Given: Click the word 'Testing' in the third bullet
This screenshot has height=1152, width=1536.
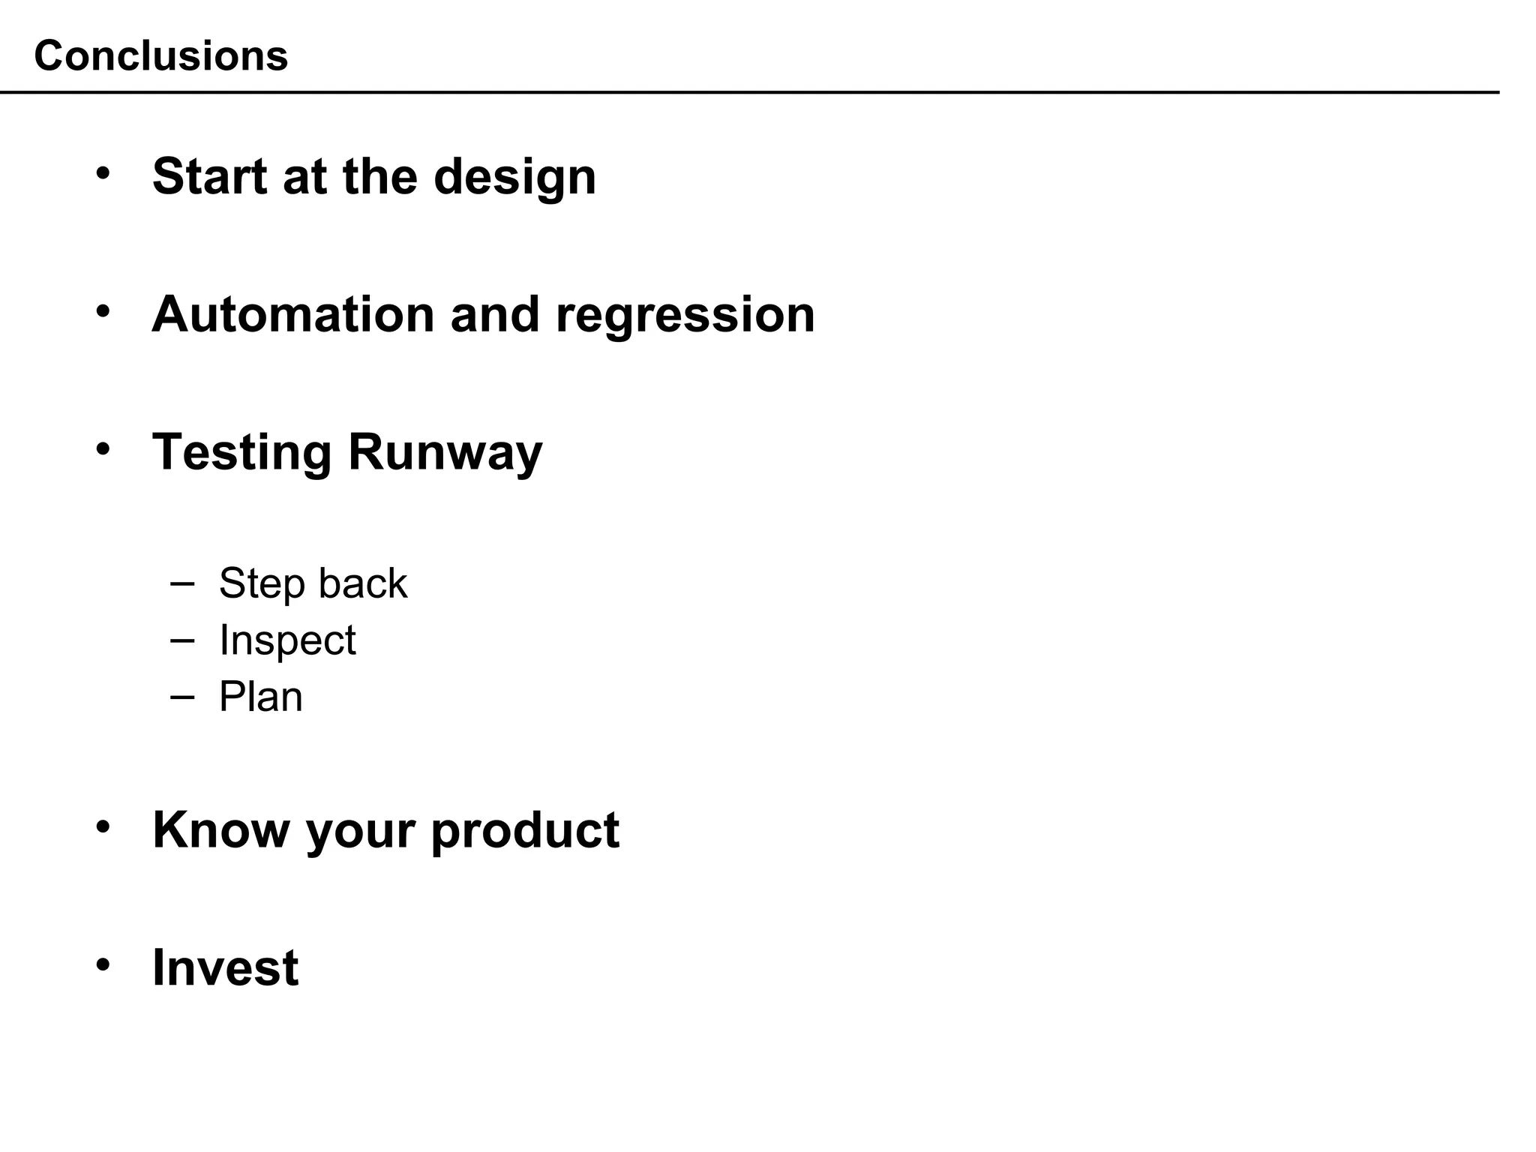Looking at the screenshot, I should click(x=241, y=453).
